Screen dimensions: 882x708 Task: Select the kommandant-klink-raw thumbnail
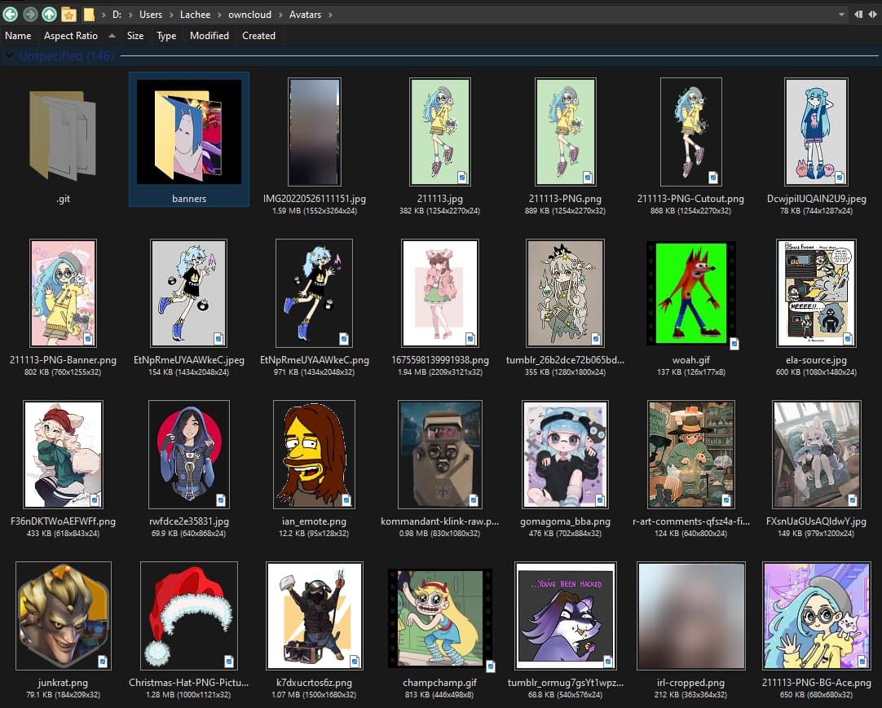tap(440, 455)
